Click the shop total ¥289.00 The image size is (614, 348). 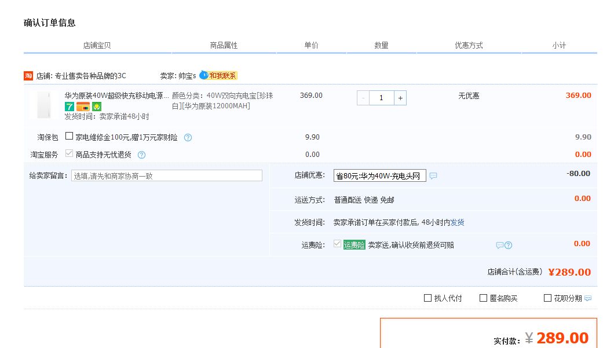click(x=569, y=272)
